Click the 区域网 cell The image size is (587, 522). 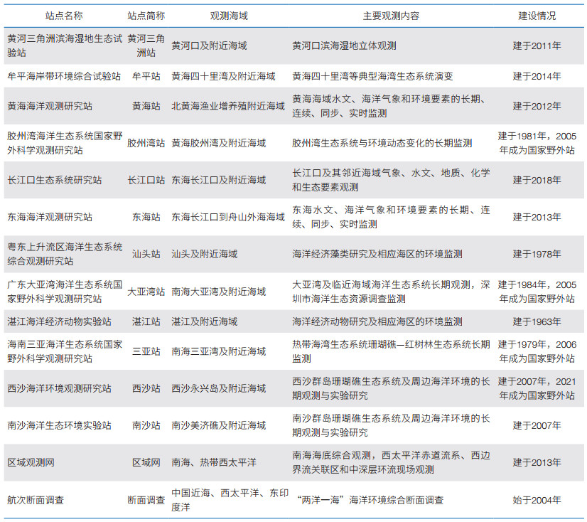point(146,462)
